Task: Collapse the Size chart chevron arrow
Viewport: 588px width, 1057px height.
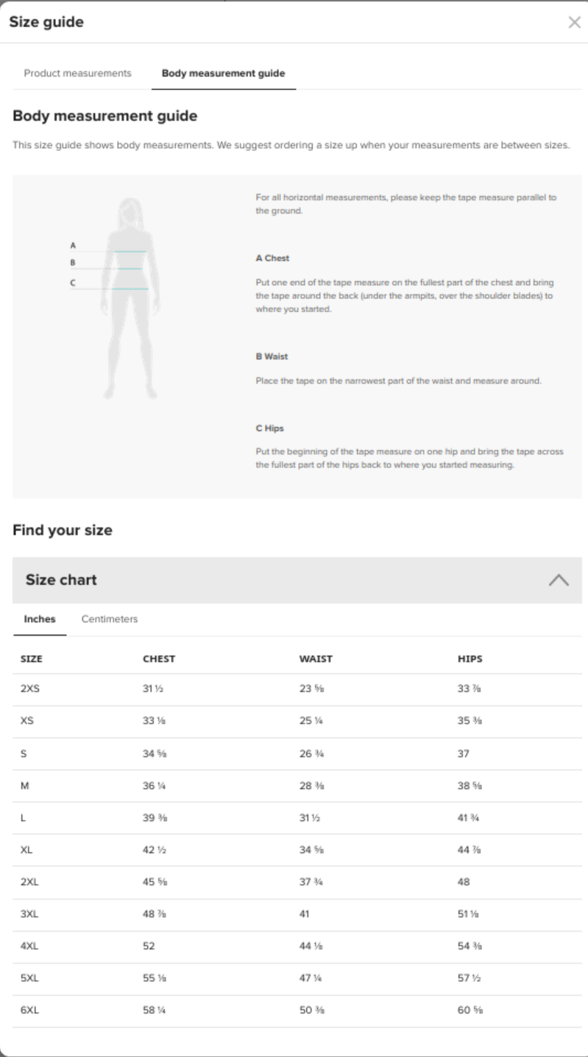Action: 559,580
